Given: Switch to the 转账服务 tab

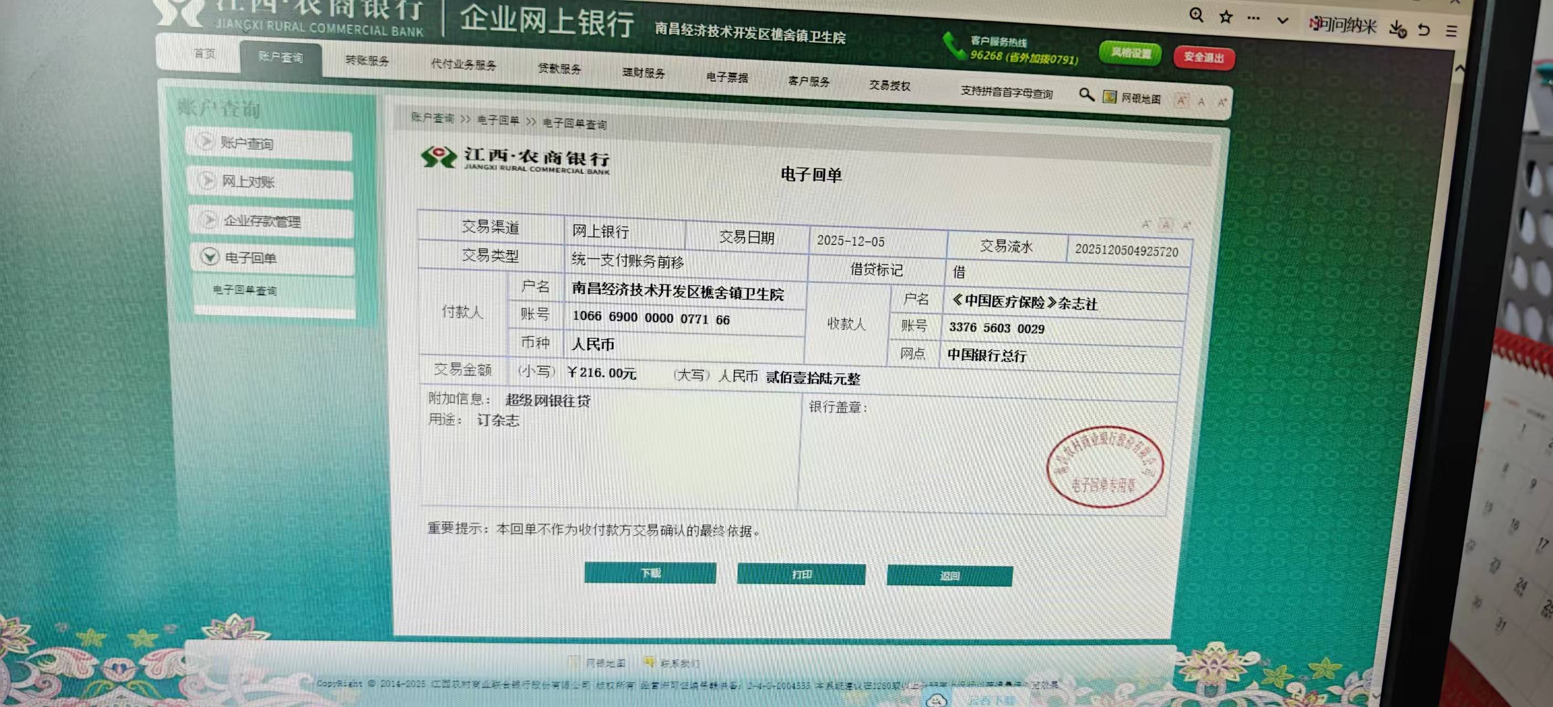Looking at the screenshot, I should point(367,60).
